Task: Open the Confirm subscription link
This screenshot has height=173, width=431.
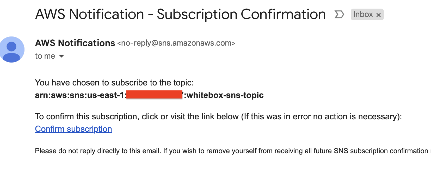Action: click(x=73, y=129)
